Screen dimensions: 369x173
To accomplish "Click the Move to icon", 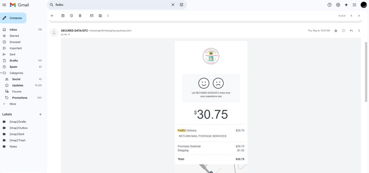I will (100, 16).
